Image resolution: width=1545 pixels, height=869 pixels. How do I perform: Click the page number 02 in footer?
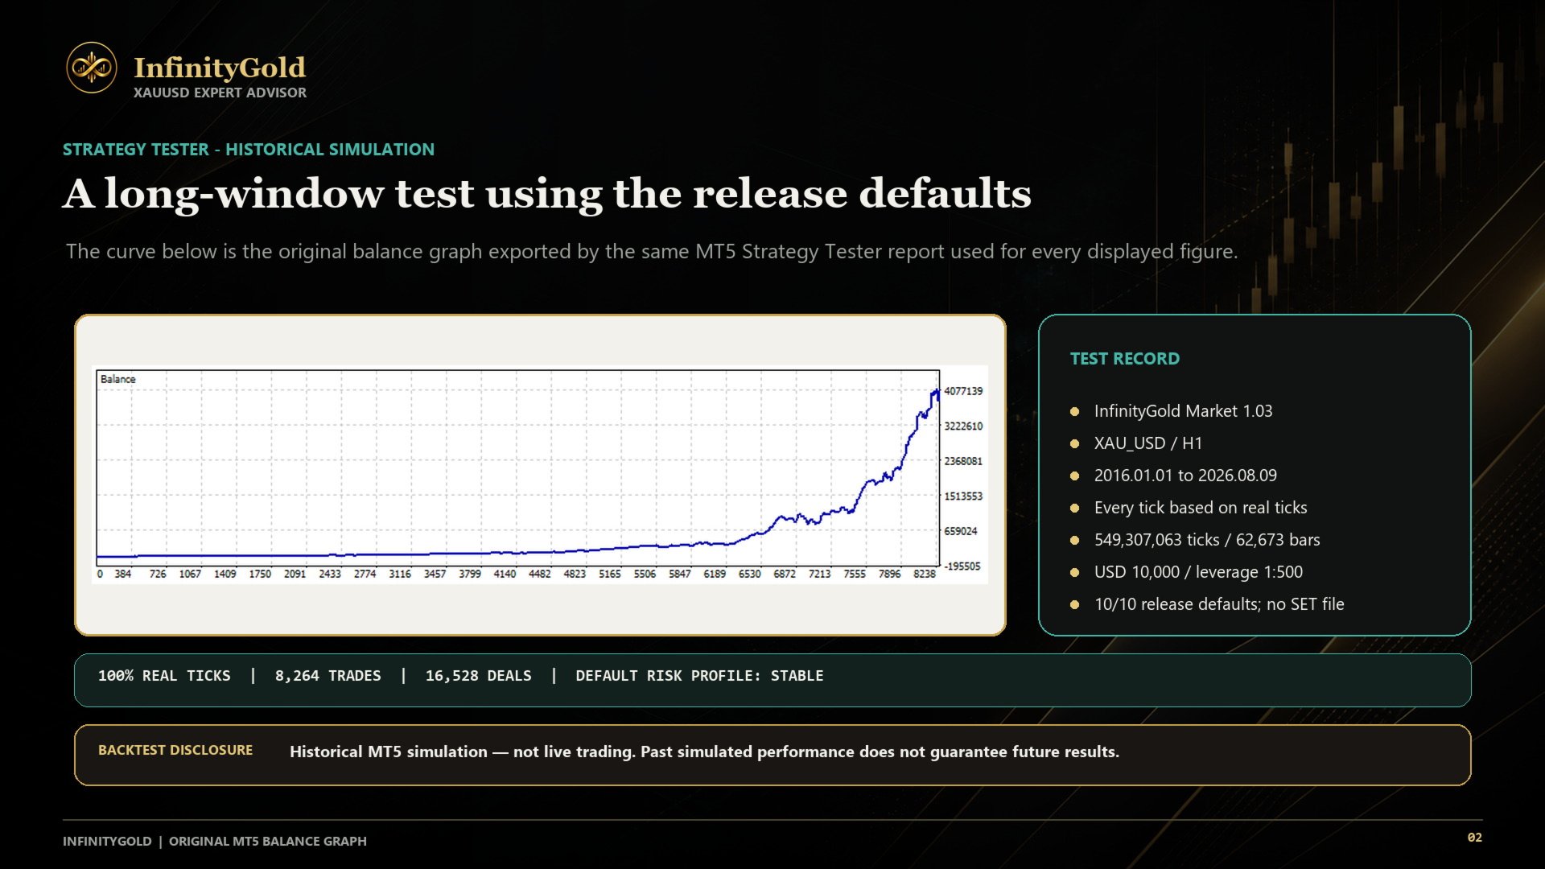pyautogui.click(x=1474, y=838)
